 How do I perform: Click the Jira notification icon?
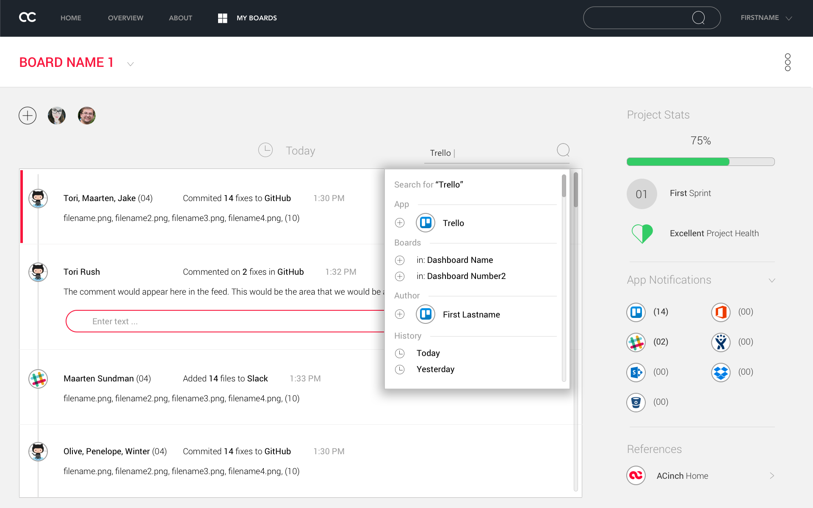(721, 342)
